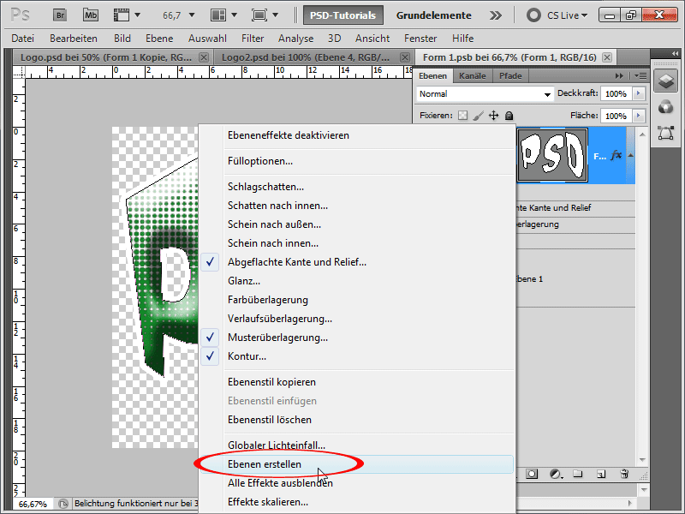Choose Ebenenstil kopieren

point(271,382)
